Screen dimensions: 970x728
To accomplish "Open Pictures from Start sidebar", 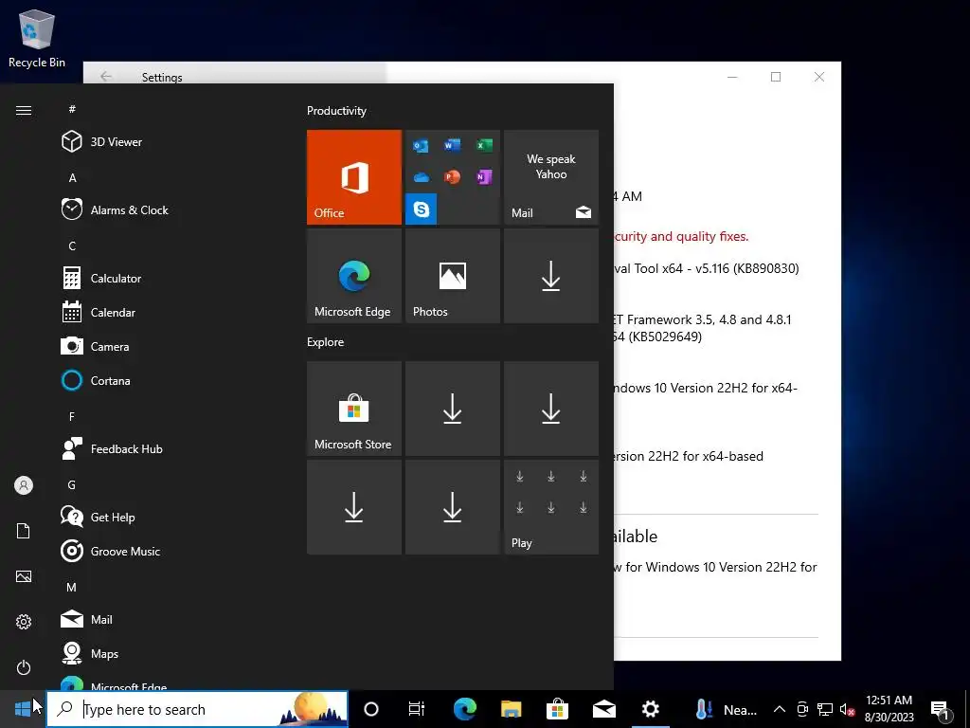I will coord(24,576).
